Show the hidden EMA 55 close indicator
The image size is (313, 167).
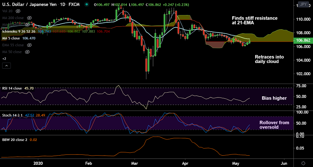tap(29, 45)
